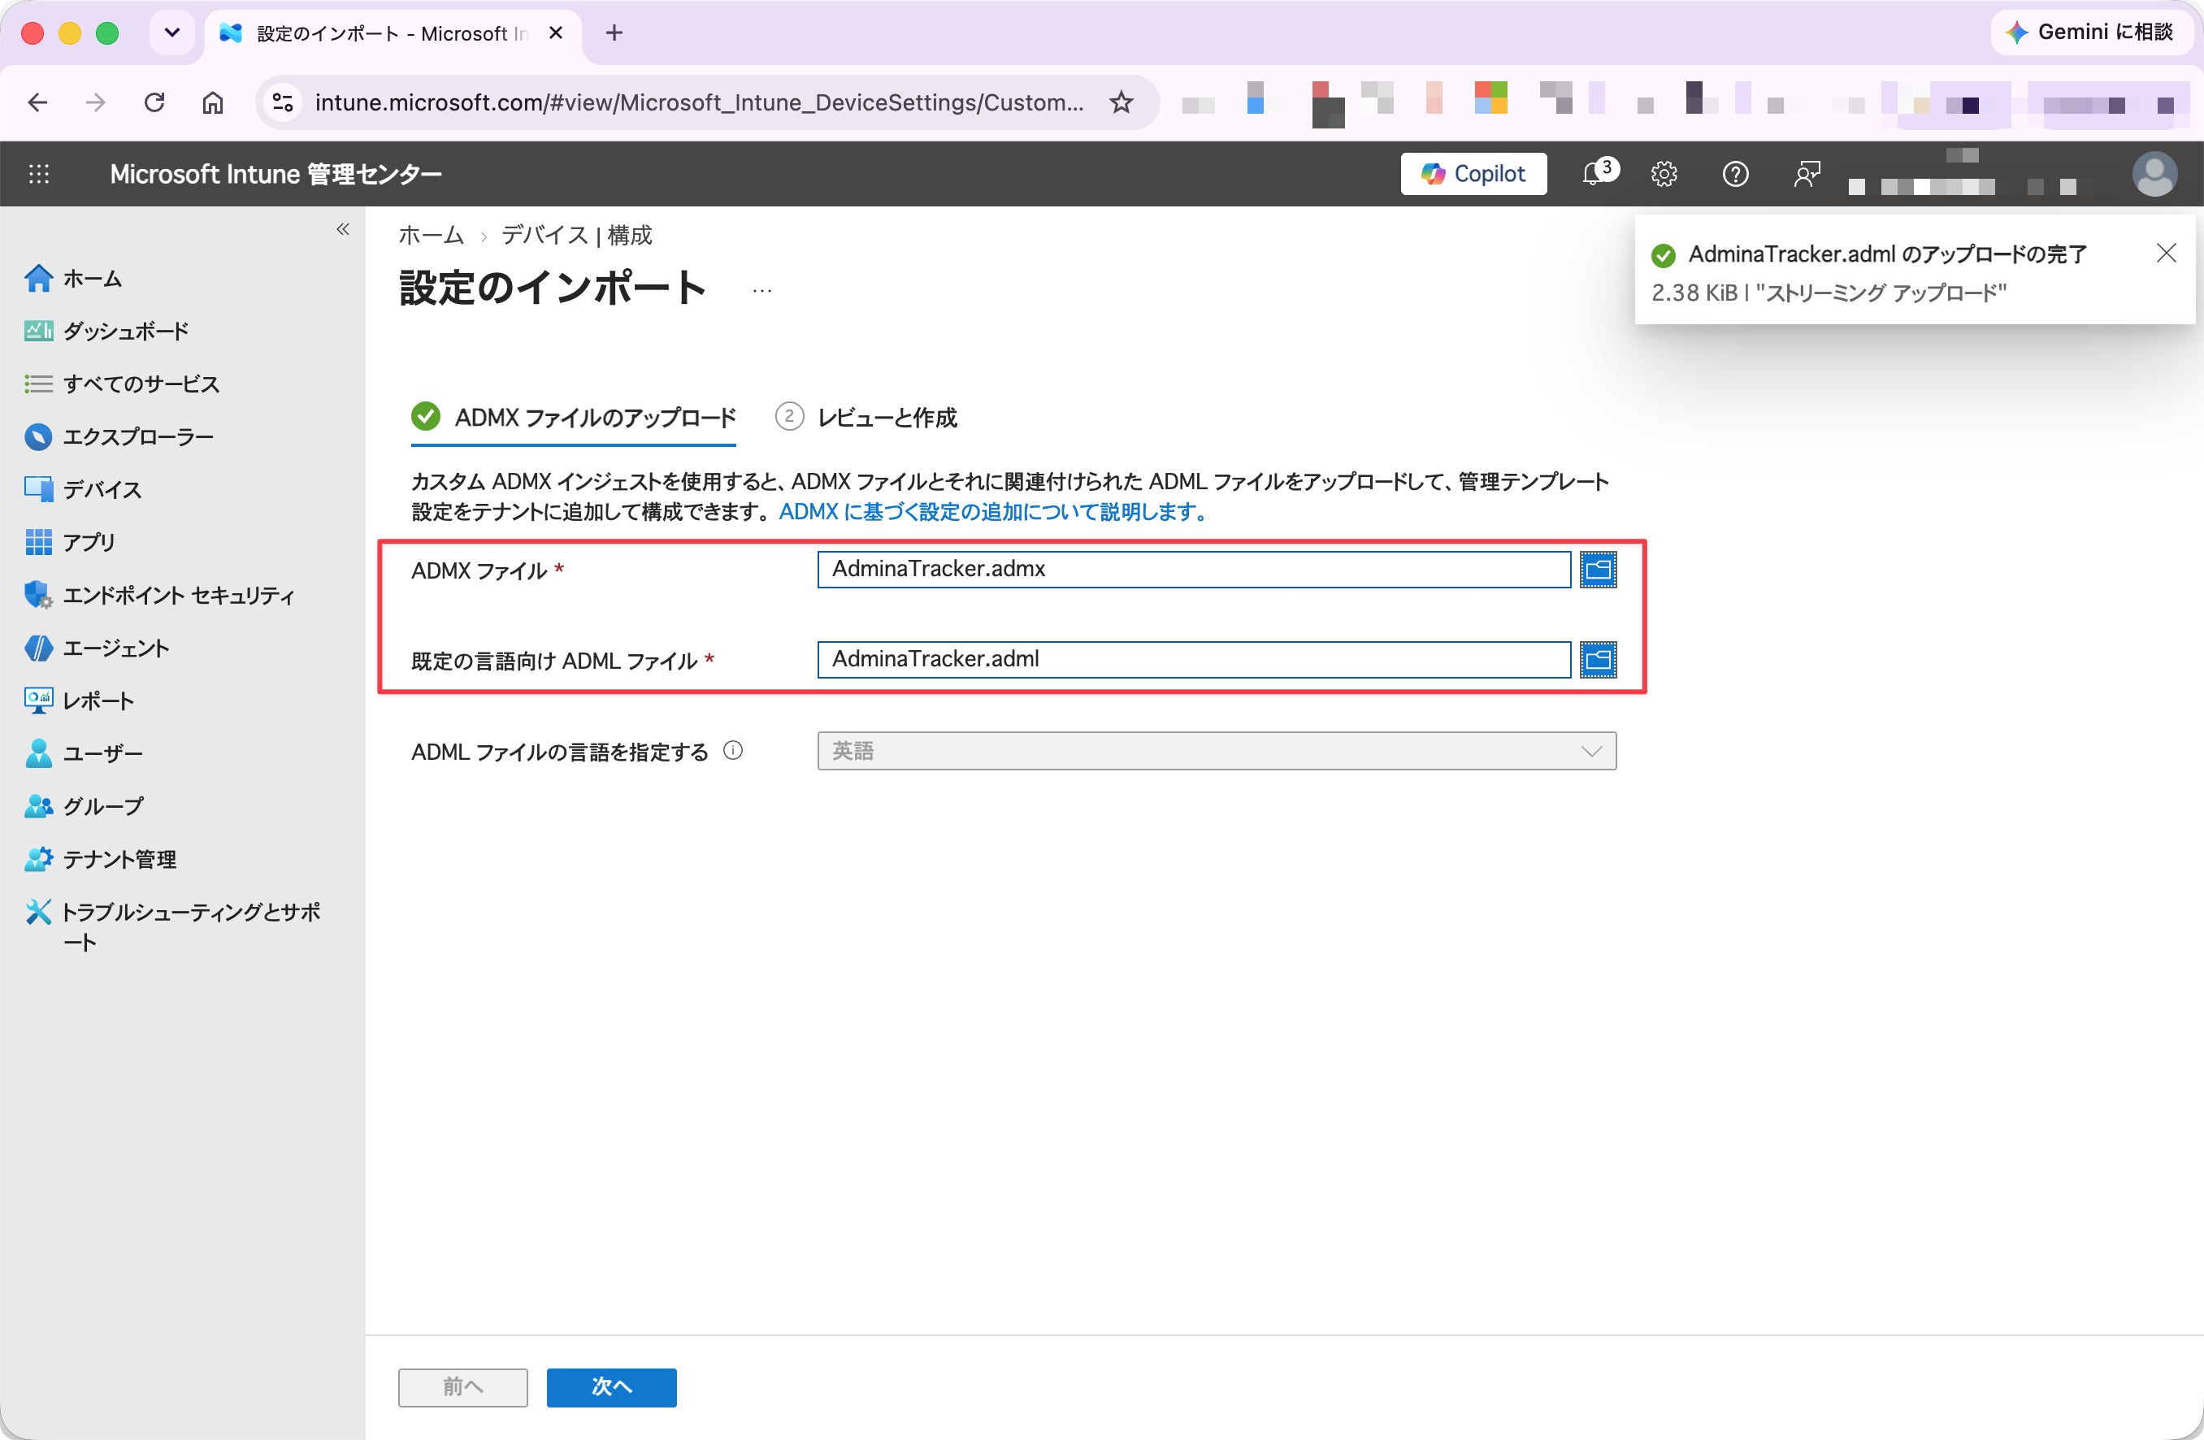Open the help question mark icon
Image resolution: width=2204 pixels, height=1440 pixels.
pyautogui.click(x=1735, y=173)
